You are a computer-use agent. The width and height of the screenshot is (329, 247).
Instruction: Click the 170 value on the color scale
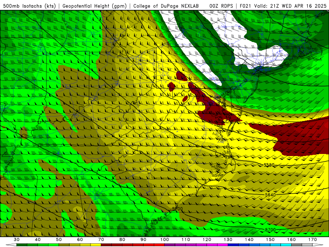tap(313, 240)
